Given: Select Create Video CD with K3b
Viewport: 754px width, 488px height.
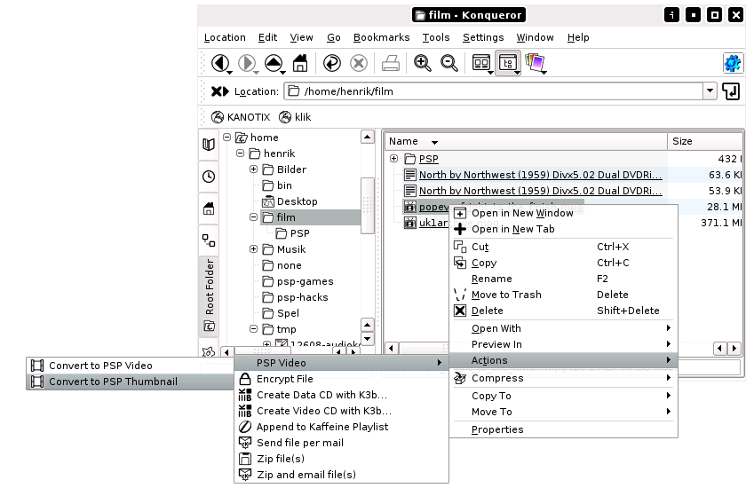Looking at the screenshot, I should (x=341, y=411).
